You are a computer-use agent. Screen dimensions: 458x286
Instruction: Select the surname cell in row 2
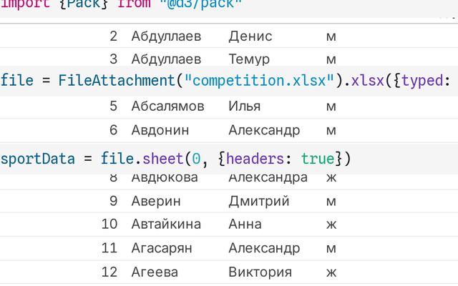(166, 36)
